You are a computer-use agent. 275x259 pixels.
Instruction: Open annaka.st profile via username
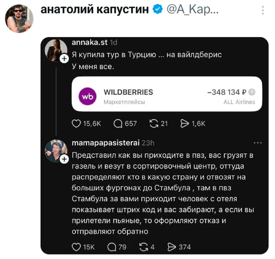[x=90, y=43]
